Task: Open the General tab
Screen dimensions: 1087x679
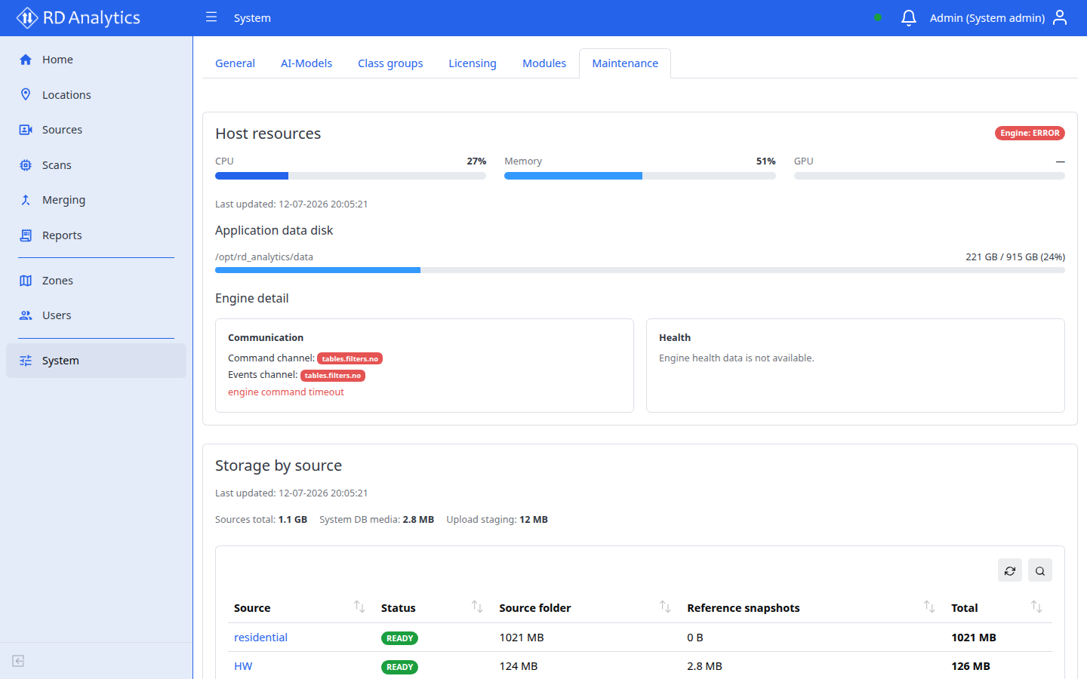Action: (235, 63)
